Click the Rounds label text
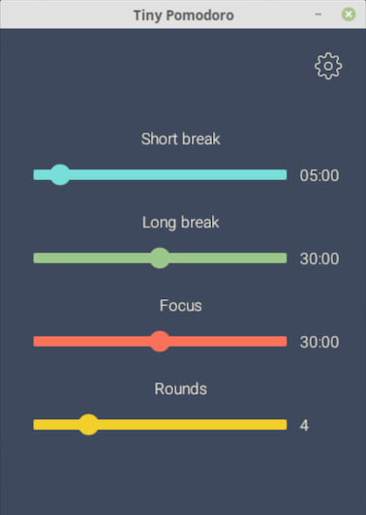Viewport: 366px width, 515px height. click(181, 389)
